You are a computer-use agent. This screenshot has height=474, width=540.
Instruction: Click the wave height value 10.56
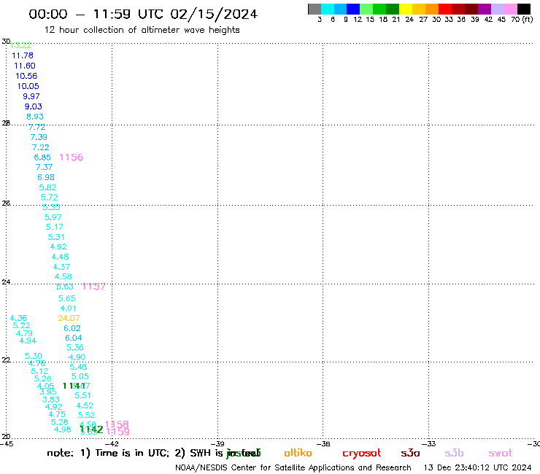pos(26,76)
